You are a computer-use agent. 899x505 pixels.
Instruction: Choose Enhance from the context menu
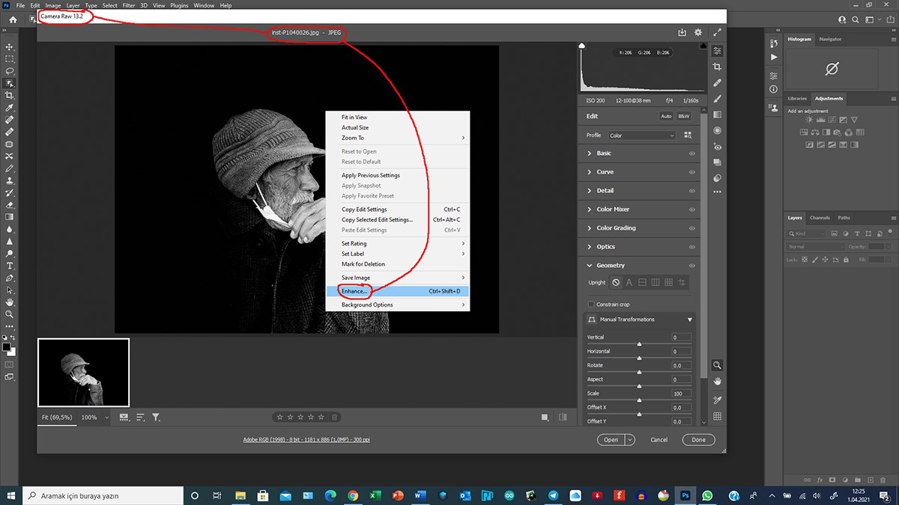pos(354,291)
